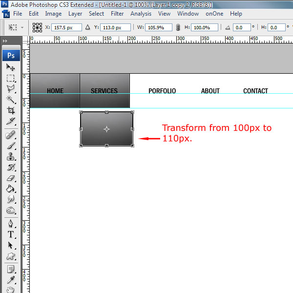Select the Pen tool
Screen dimensions: 293x293
[x=10, y=224]
